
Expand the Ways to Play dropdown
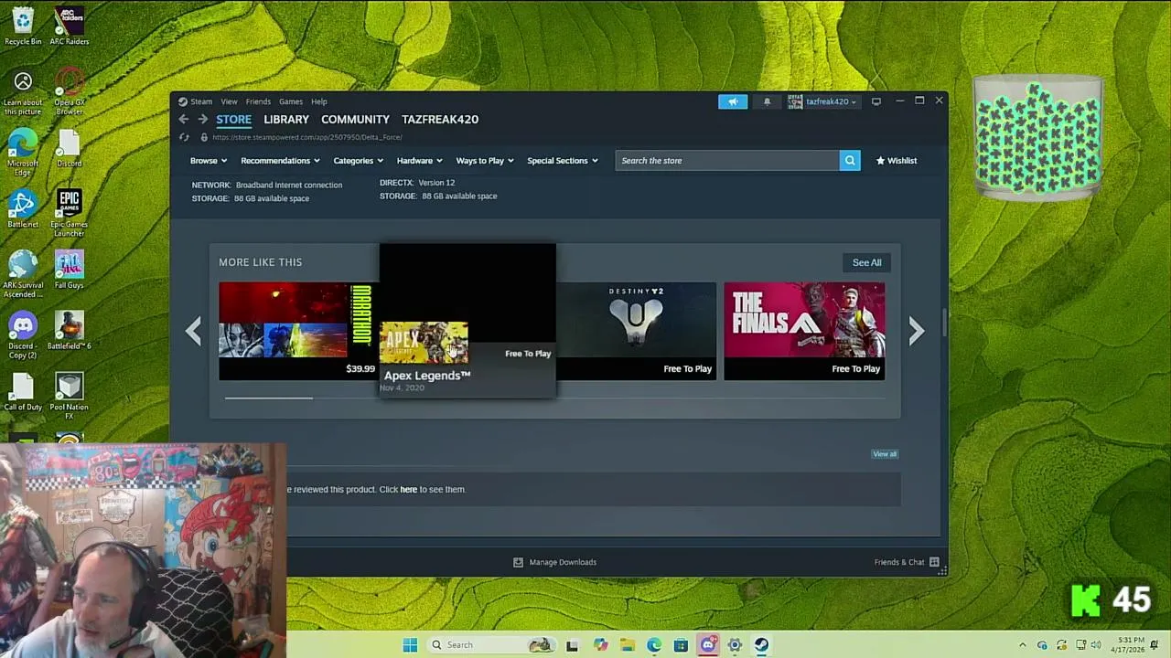pyautogui.click(x=485, y=161)
